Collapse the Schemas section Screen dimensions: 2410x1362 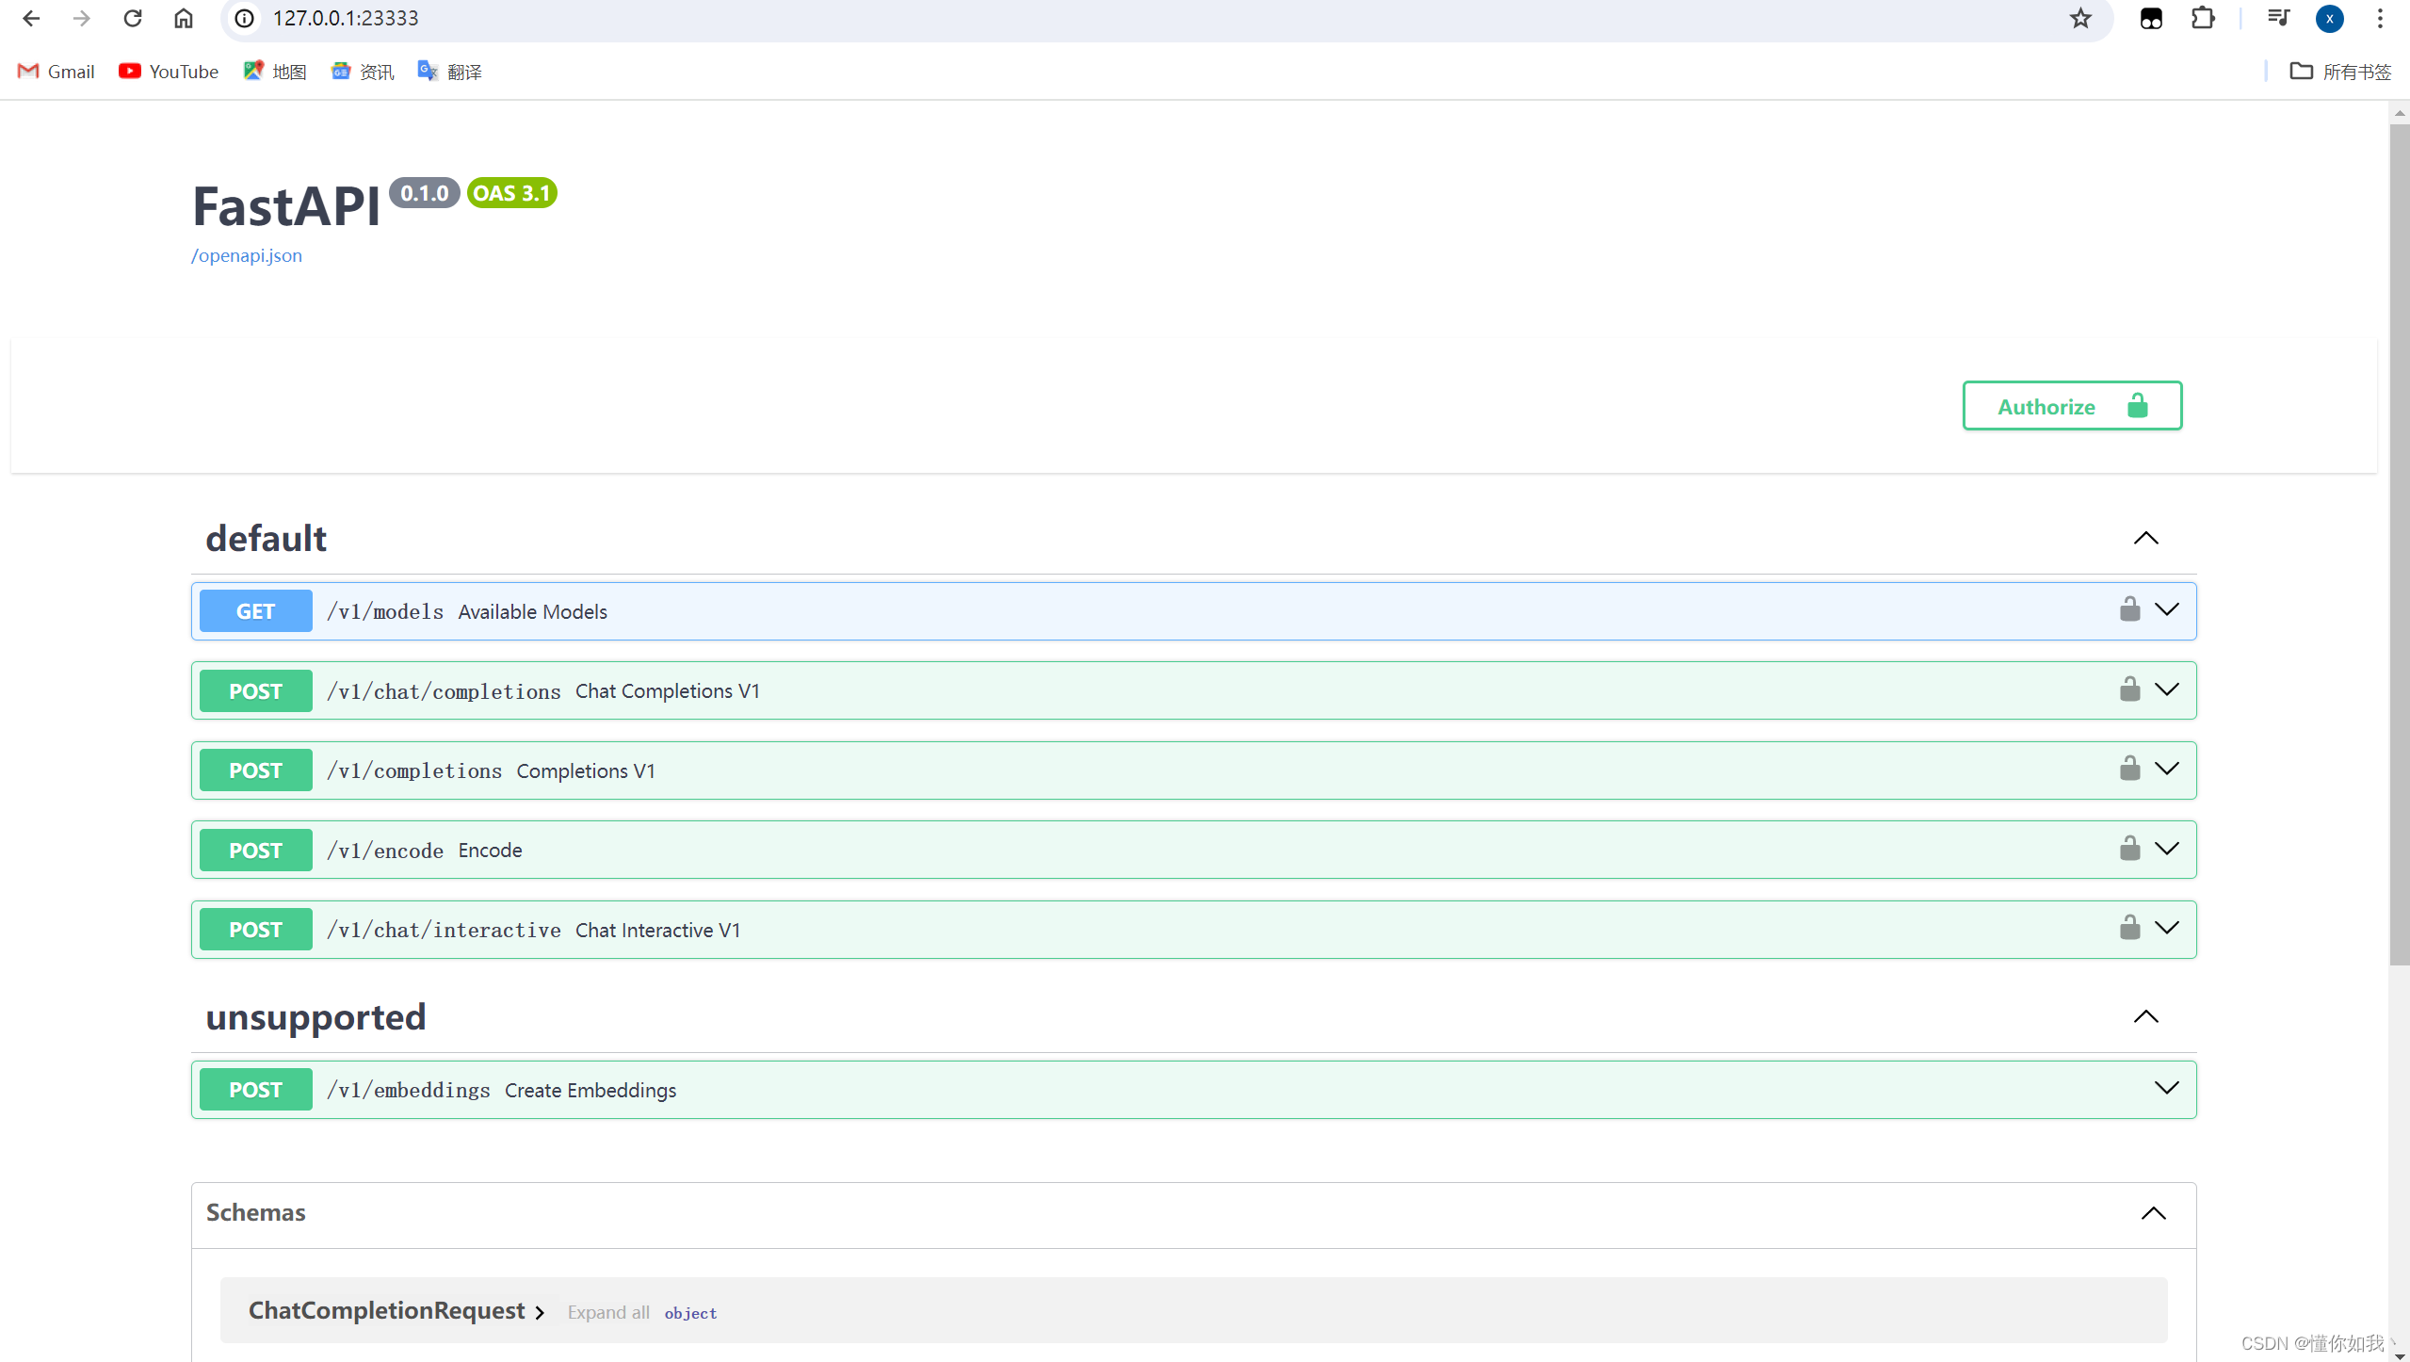coord(2154,1211)
